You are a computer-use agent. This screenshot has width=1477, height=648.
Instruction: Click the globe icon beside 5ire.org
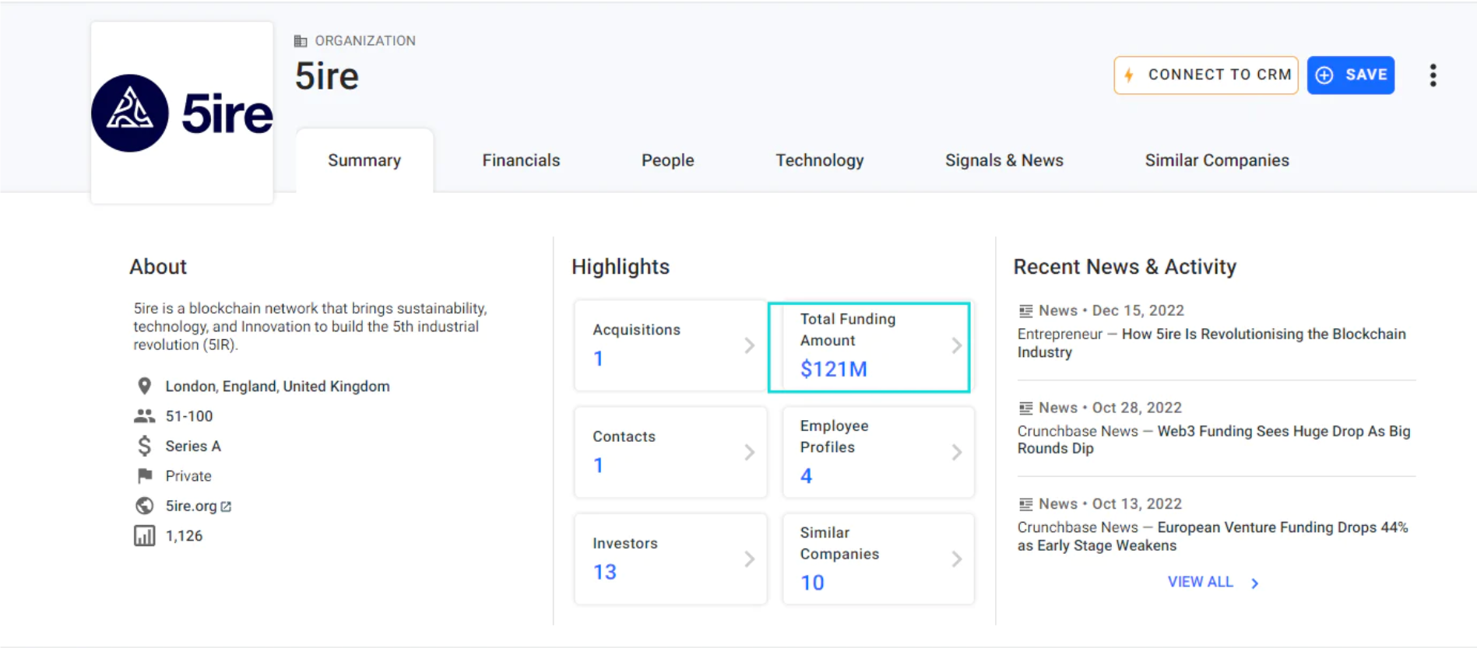pyautogui.click(x=144, y=506)
